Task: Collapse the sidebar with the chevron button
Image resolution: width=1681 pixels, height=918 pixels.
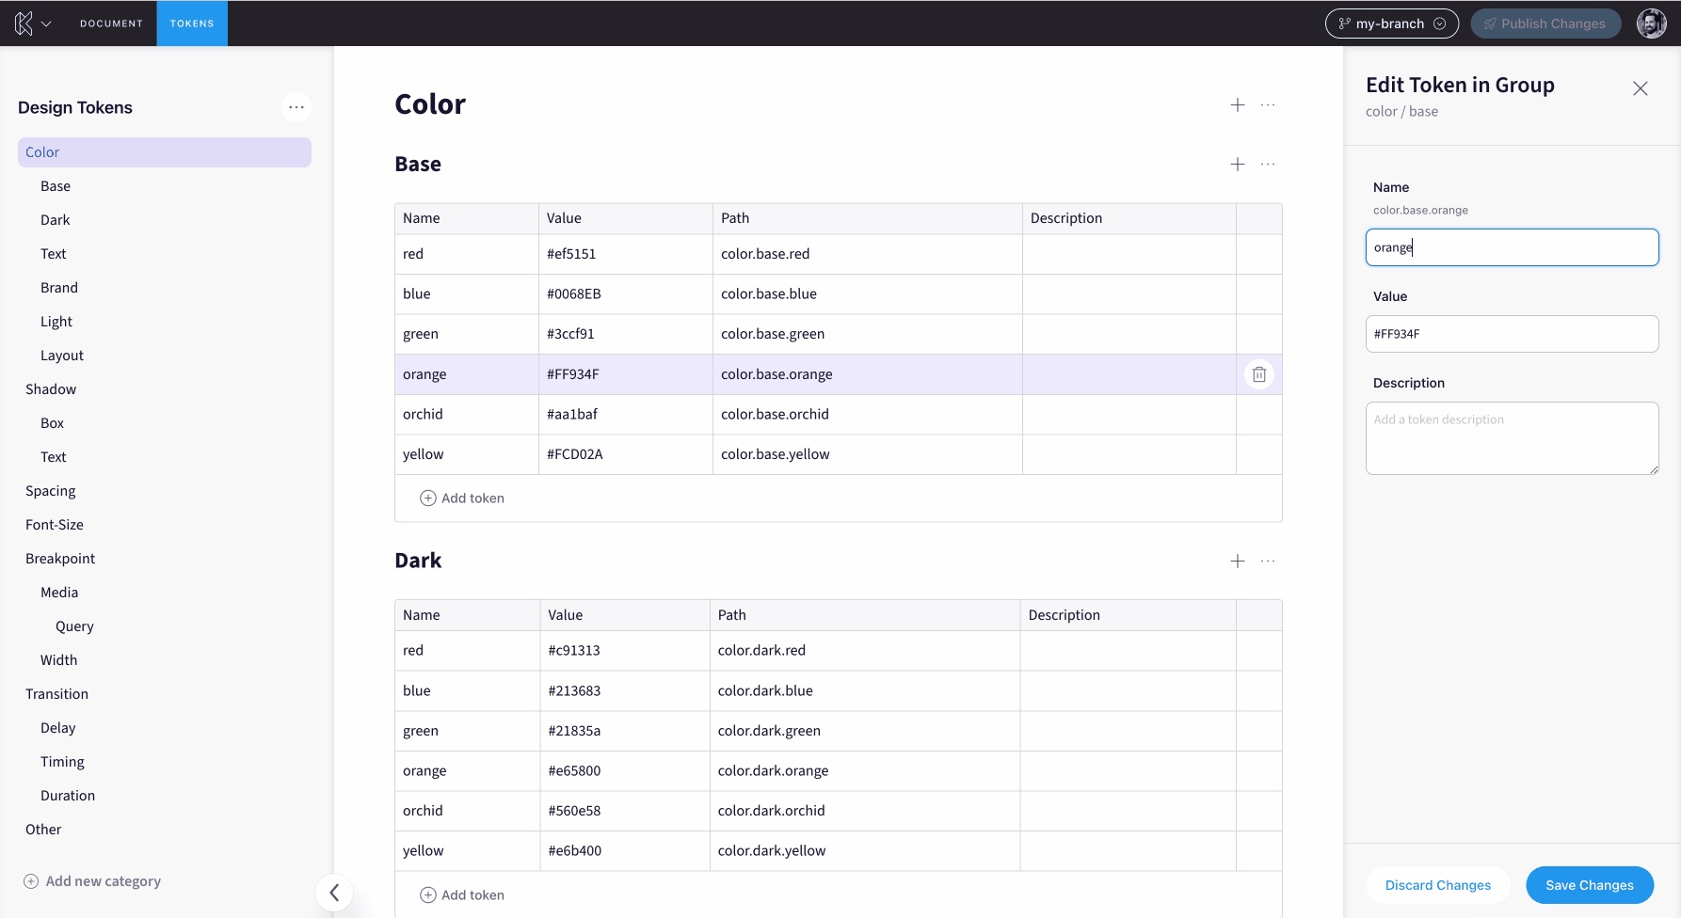Action: click(334, 893)
